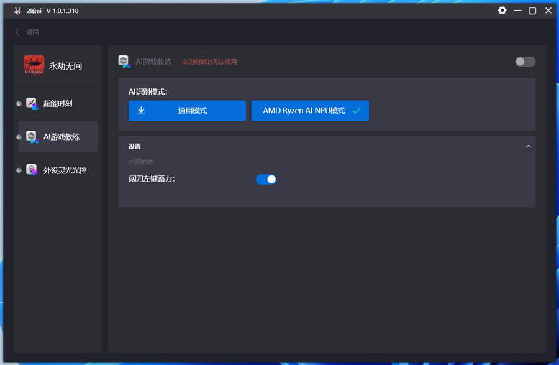Close the 2哈ai window
559x365 pixels.
click(x=548, y=11)
